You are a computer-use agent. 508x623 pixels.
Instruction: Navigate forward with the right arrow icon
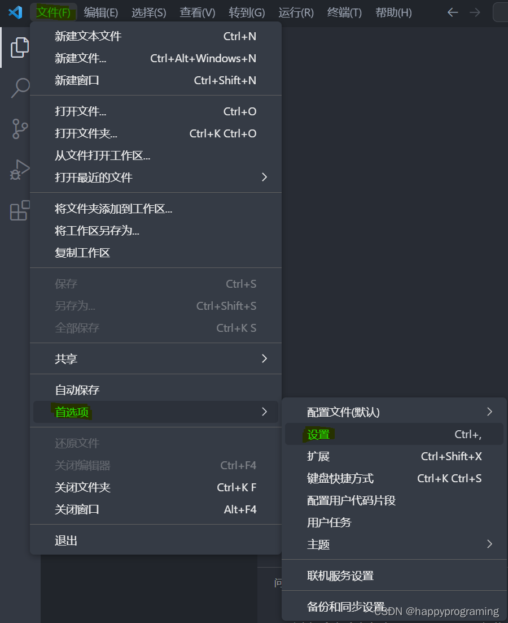coord(474,12)
